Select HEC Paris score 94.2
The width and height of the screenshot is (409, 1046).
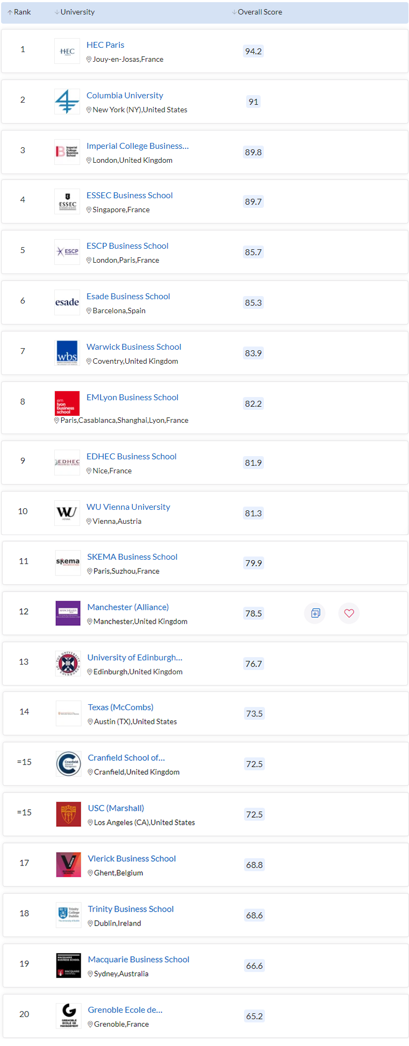tap(253, 51)
